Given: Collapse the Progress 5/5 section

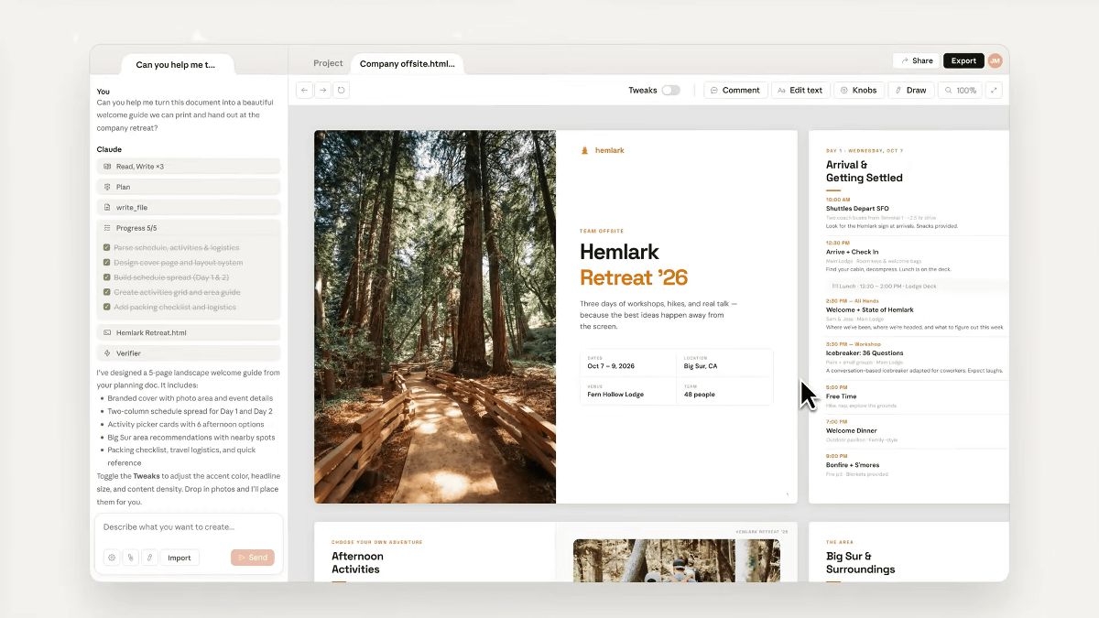Looking at the screenshot, I should pyautogui.click(x=188, y=228).
